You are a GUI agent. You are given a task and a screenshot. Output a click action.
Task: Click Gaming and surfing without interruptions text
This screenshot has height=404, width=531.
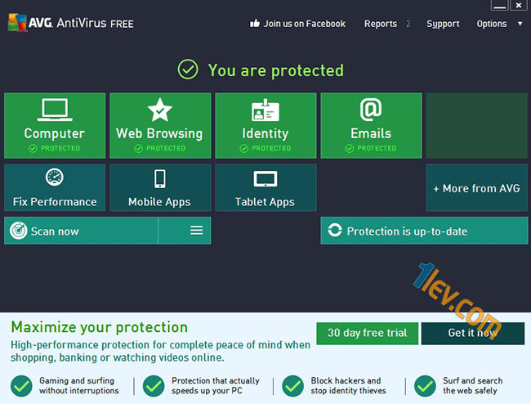click(79, 386)
